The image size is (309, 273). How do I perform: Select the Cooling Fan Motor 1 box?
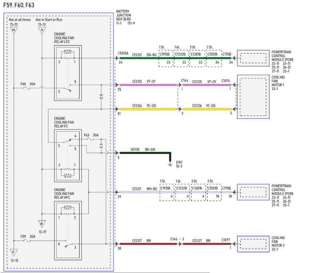pos(253,97)
